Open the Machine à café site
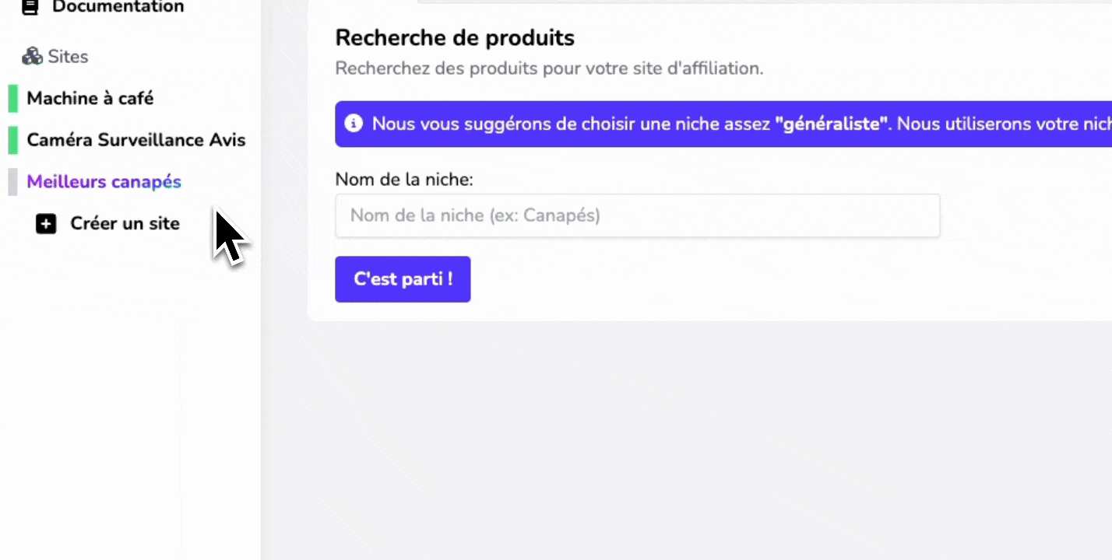1112x560 pixels. click(x=90, y=99)
